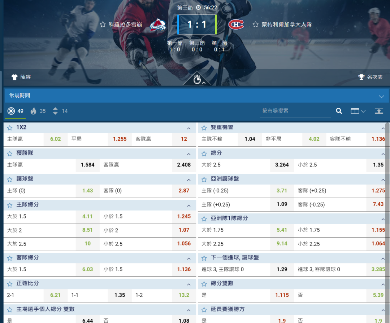390x323 pixels.
Task: Star the 客隊總分 market
Action: [10, 258]
